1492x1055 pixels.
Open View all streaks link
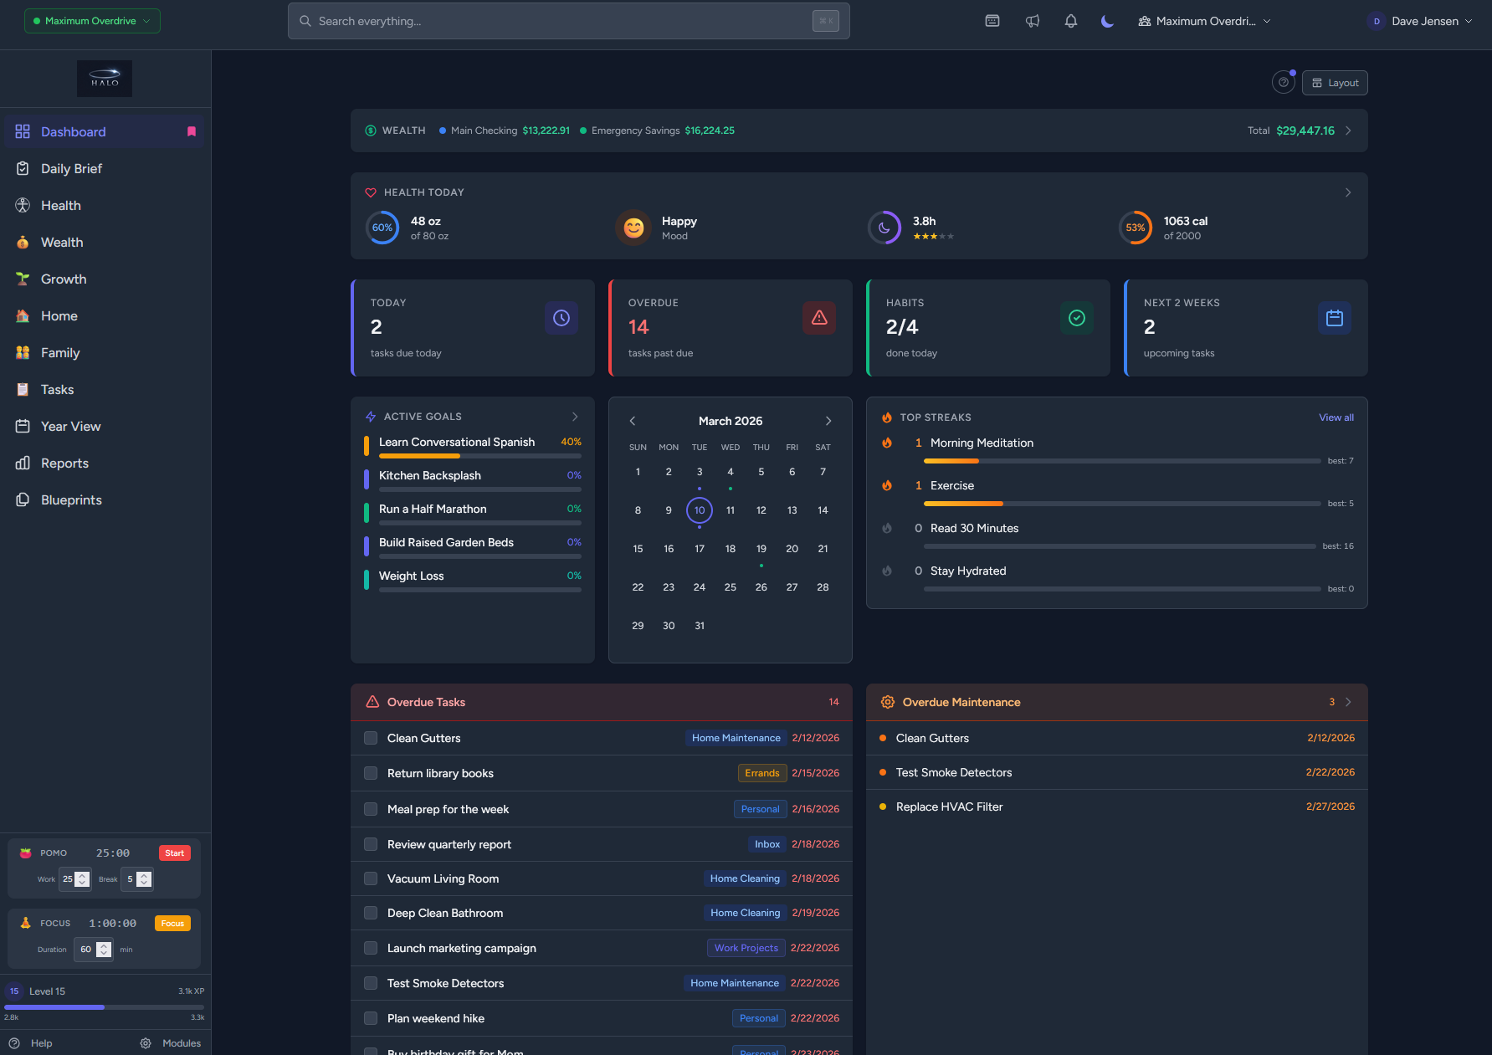coord(1336,417)
